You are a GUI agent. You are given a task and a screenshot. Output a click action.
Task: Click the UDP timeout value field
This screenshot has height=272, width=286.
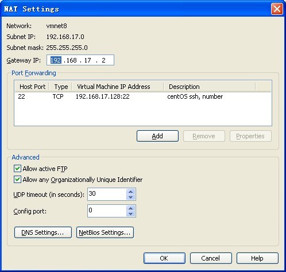point(107,194)
